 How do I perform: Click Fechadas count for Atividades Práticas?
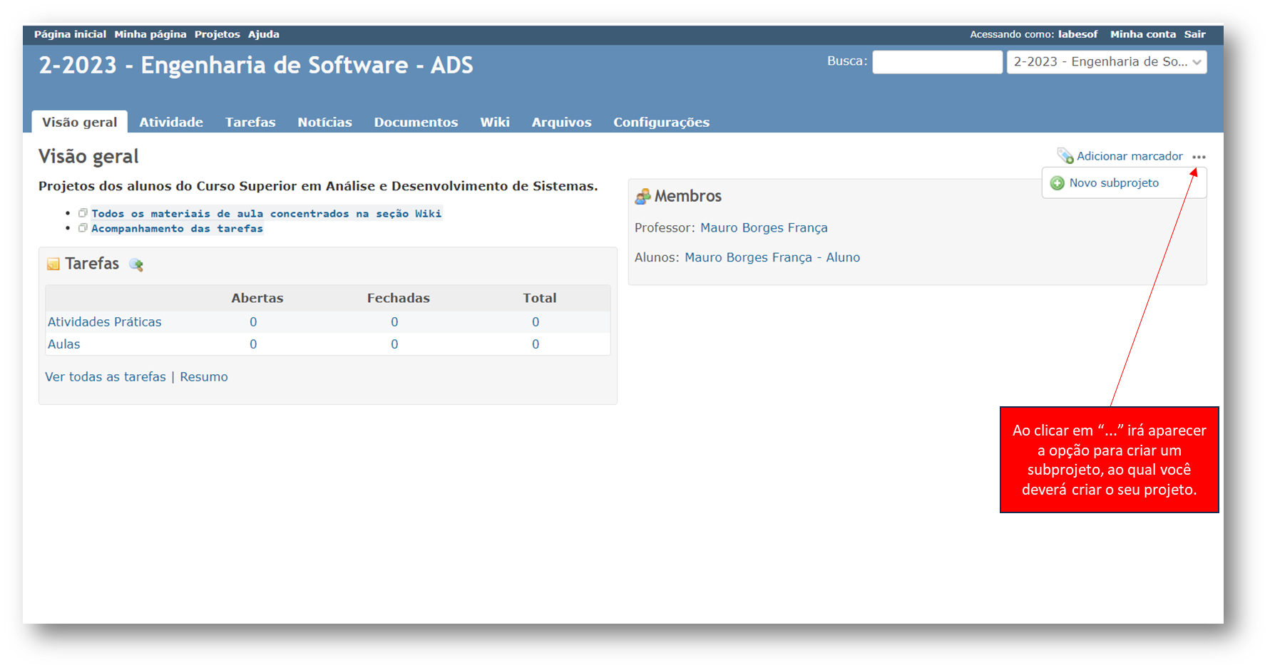pos(394,322)
